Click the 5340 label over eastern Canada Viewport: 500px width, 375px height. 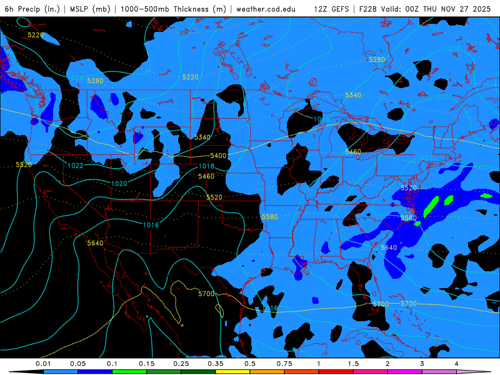click(353, 95)
